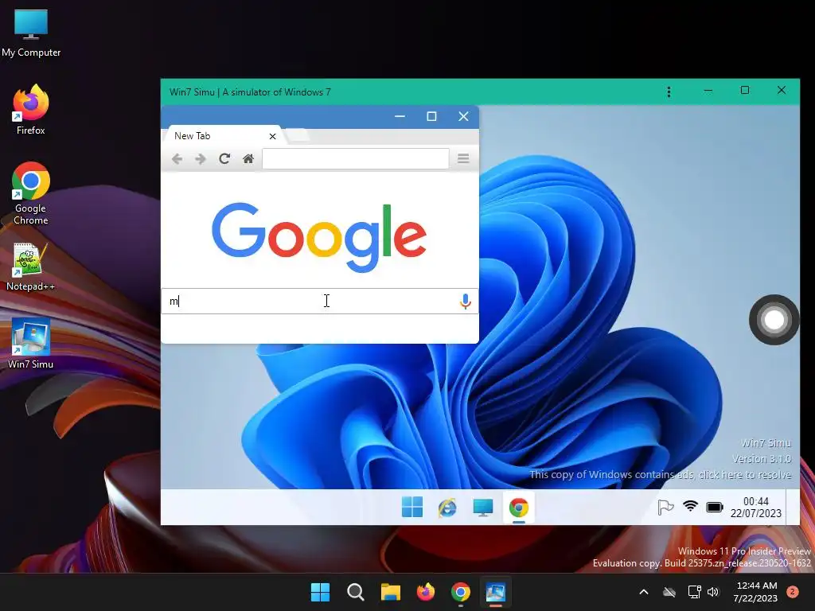
Task: Click Win7 Simu app on Windows taskbar
Action: [496, 592]
